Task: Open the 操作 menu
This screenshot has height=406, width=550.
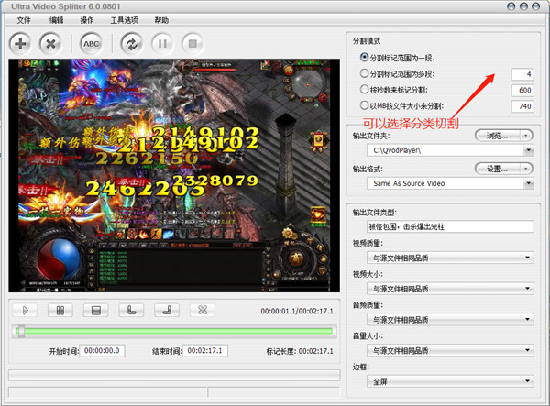Action: coord(87,20)
